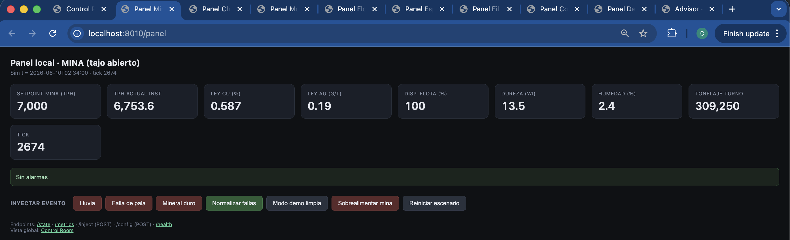The image size is (790, 240).
Task: Go back to the previous page
Action: (12, 33)
